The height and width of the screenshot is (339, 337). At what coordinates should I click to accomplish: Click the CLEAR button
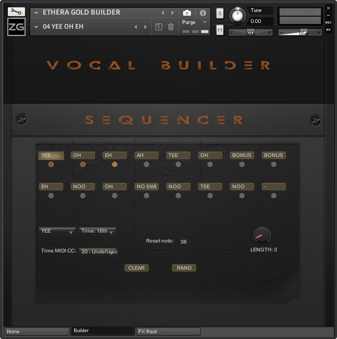click(137, 268)
